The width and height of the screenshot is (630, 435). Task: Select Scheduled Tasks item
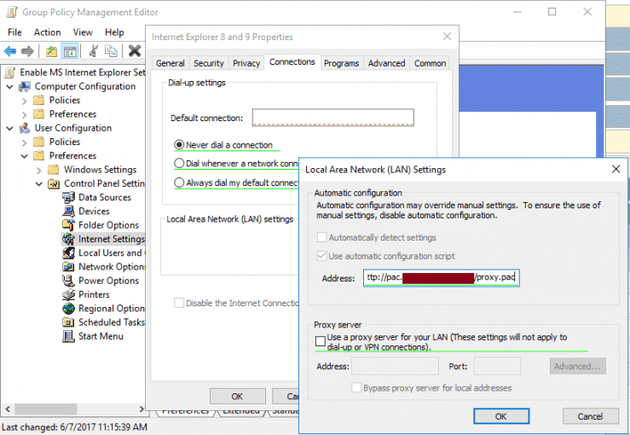point(111,322)
